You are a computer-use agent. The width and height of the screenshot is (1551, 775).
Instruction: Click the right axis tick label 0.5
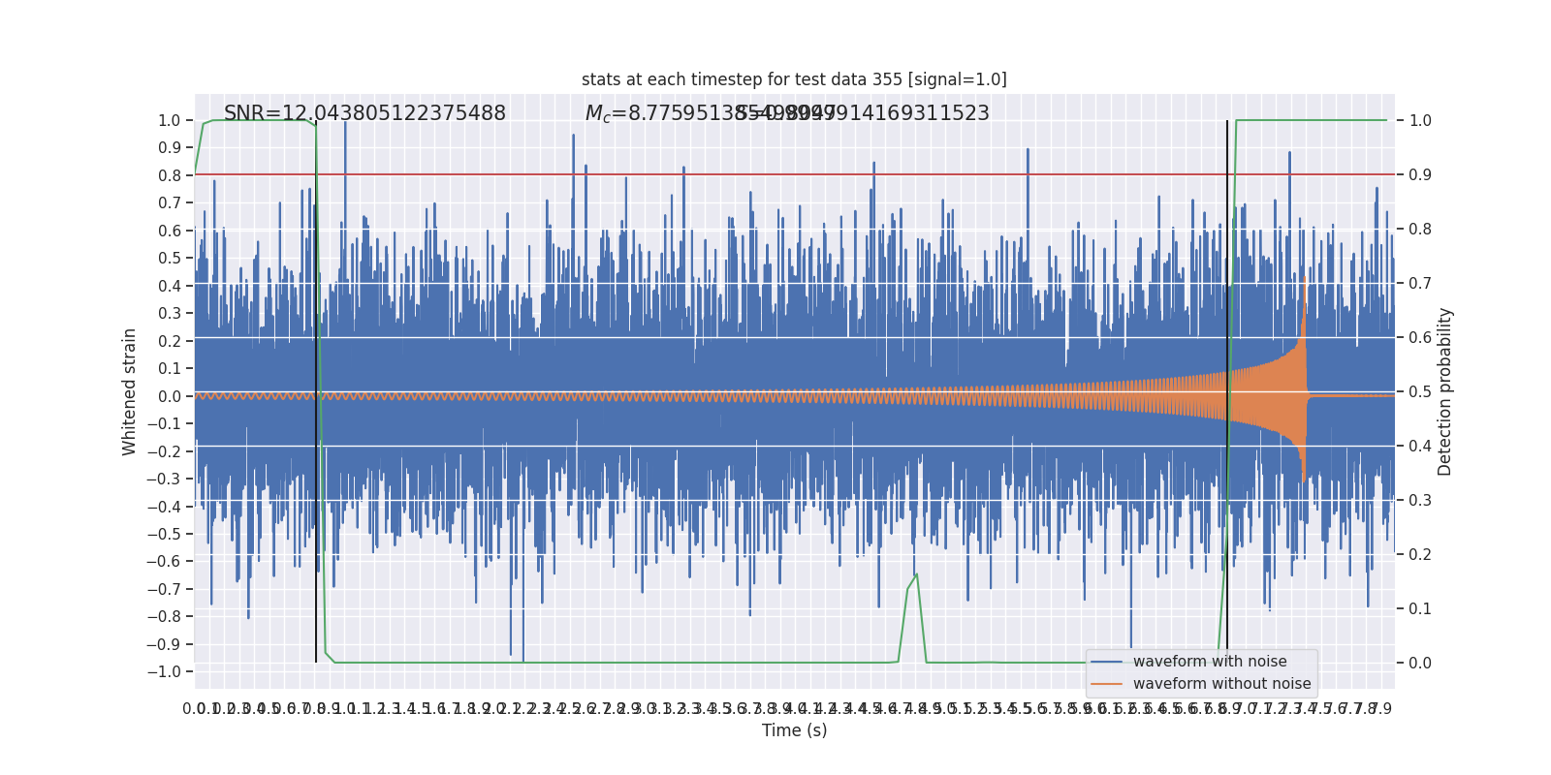[1420, 392]
